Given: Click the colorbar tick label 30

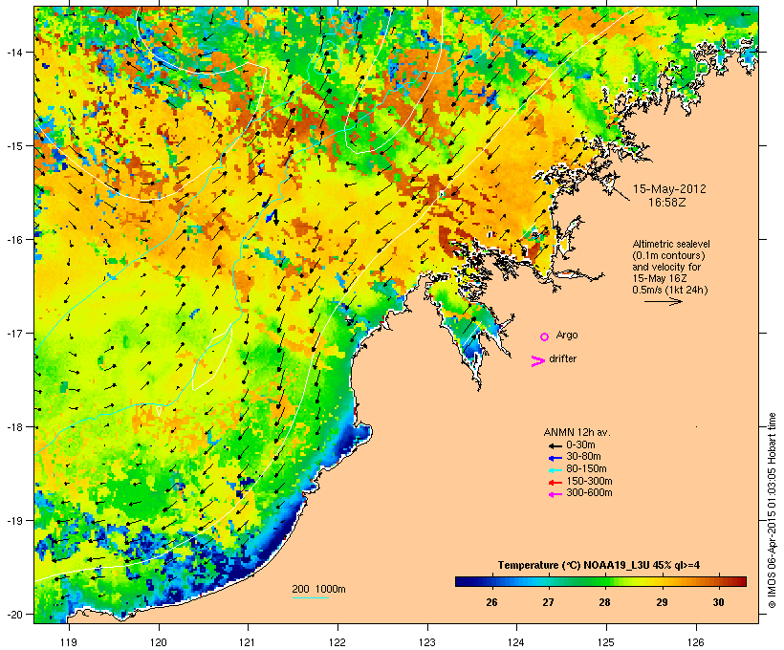Looking at the screenshot, I should (718, 602).
